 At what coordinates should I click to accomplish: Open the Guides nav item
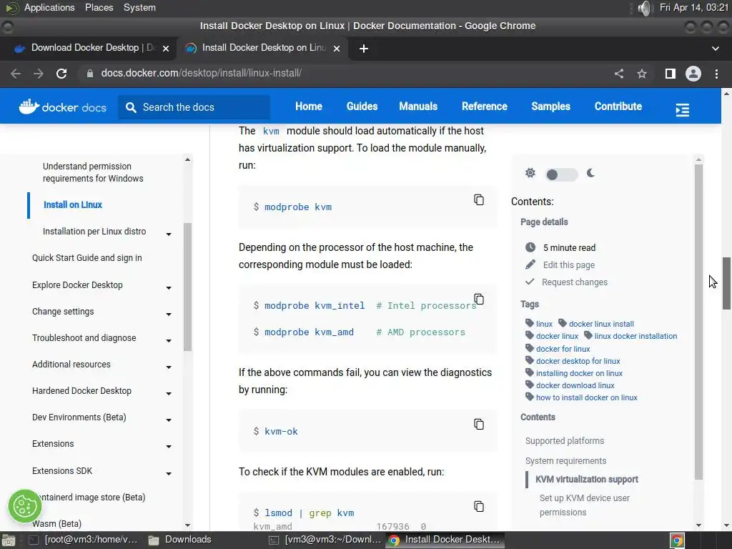(362, 107)
